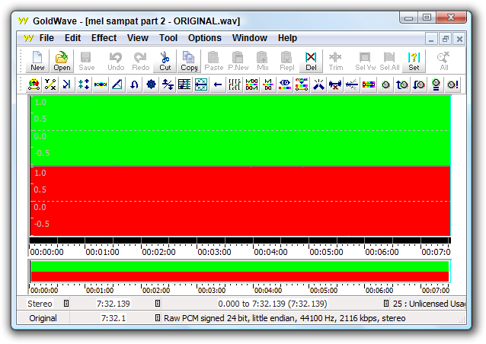Click the eye icon in the effects toolbar

click(285, 84)
